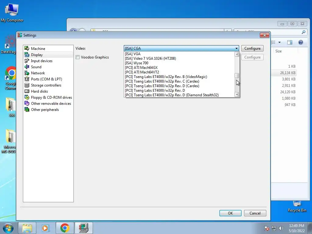The image size is (312, 234).
Task: Click the 2,911 KB size entry
Action: (289, 85)
